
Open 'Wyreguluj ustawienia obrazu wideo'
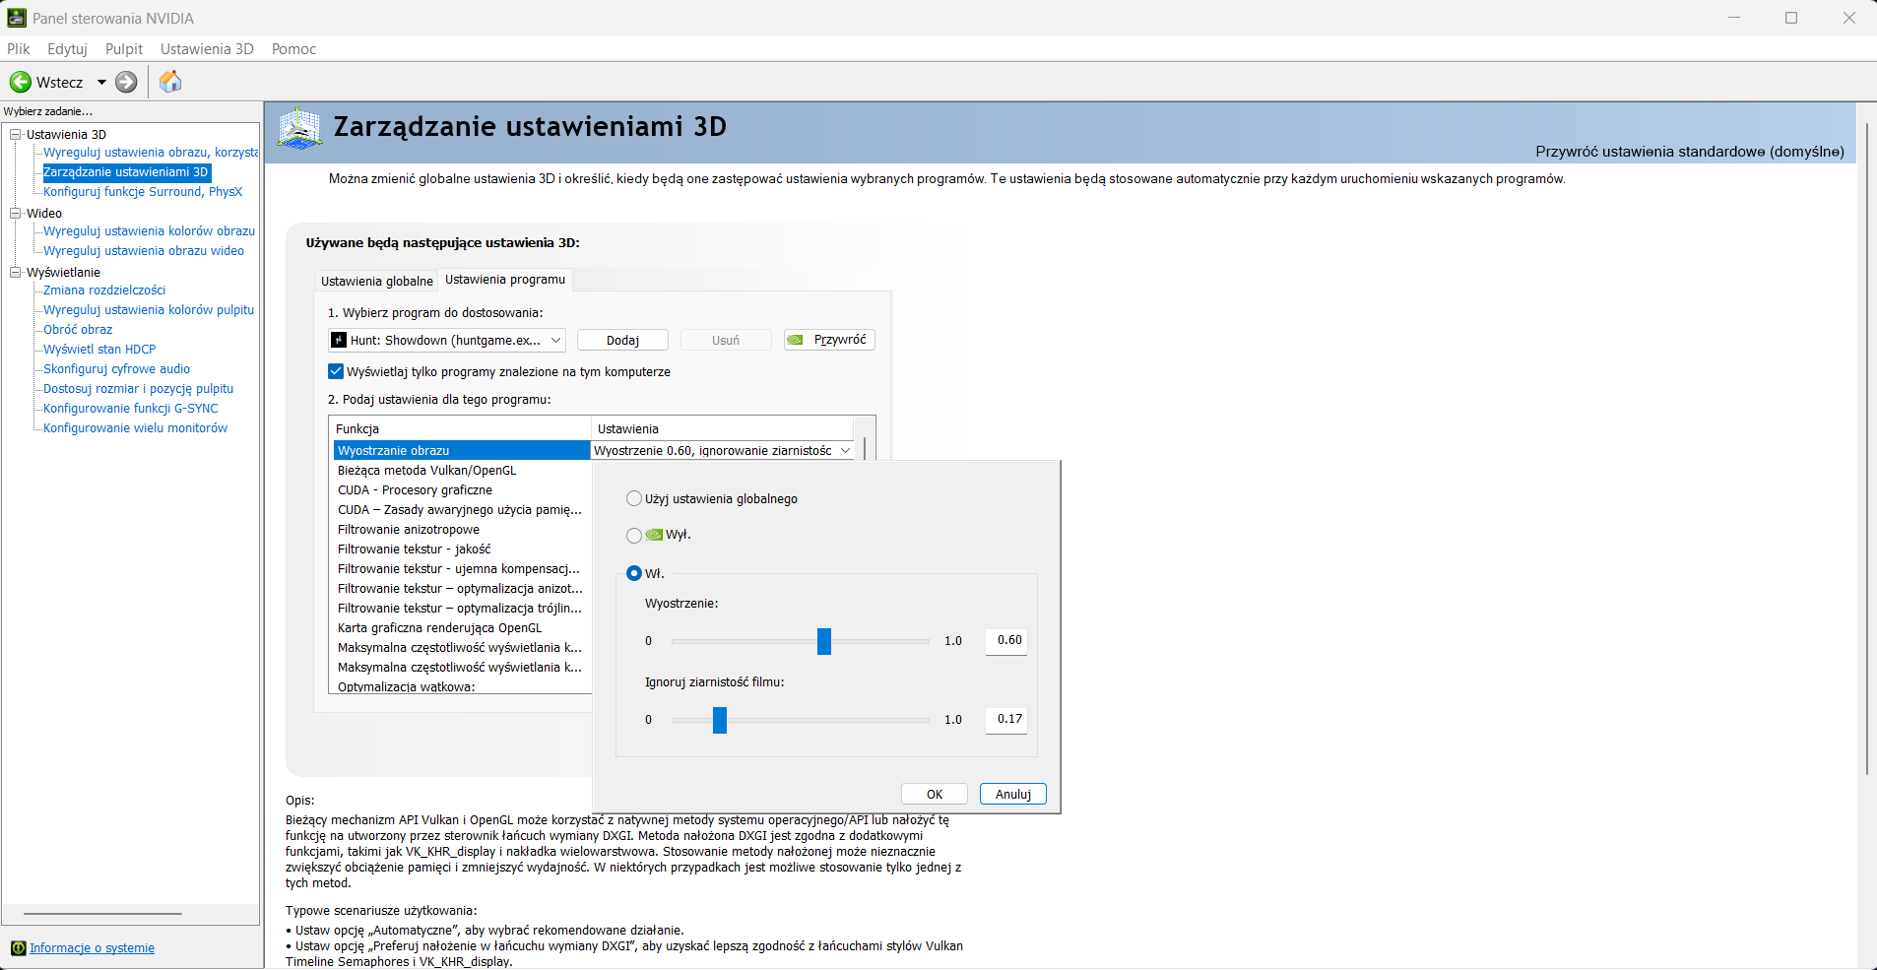144,251
